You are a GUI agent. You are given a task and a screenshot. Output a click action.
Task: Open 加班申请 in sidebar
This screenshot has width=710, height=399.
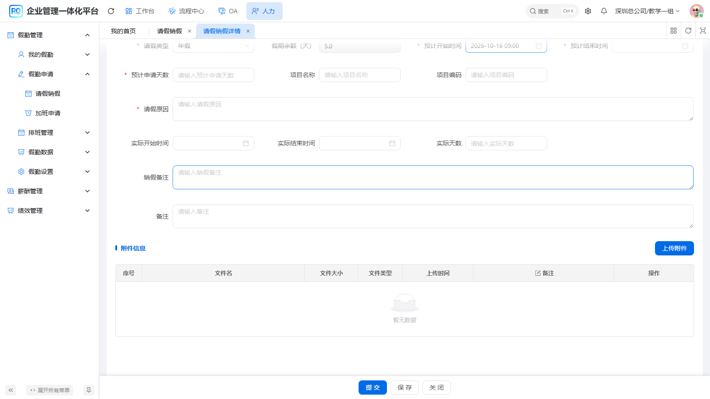(x=49, y=113)
